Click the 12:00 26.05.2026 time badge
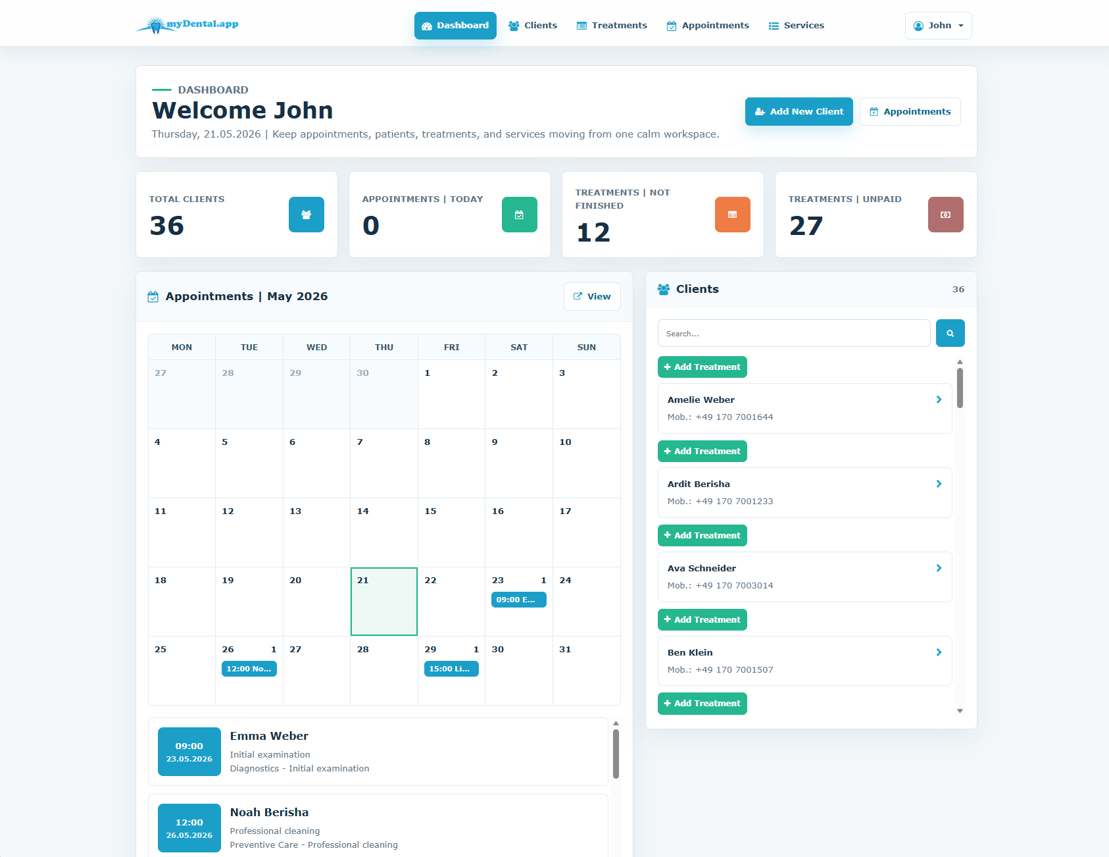This screenshot has height=857, width=1109. [189, 828]
